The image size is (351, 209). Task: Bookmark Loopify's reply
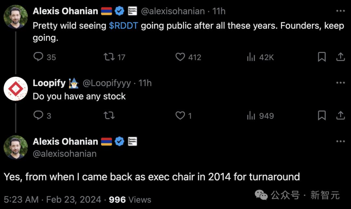click(322, 116)
